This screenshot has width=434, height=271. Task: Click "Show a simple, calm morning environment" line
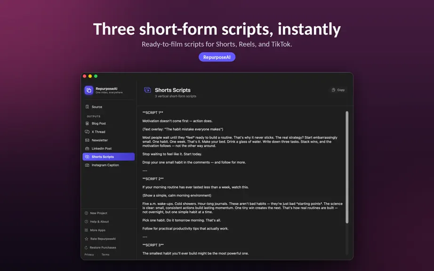pos(177,196)
